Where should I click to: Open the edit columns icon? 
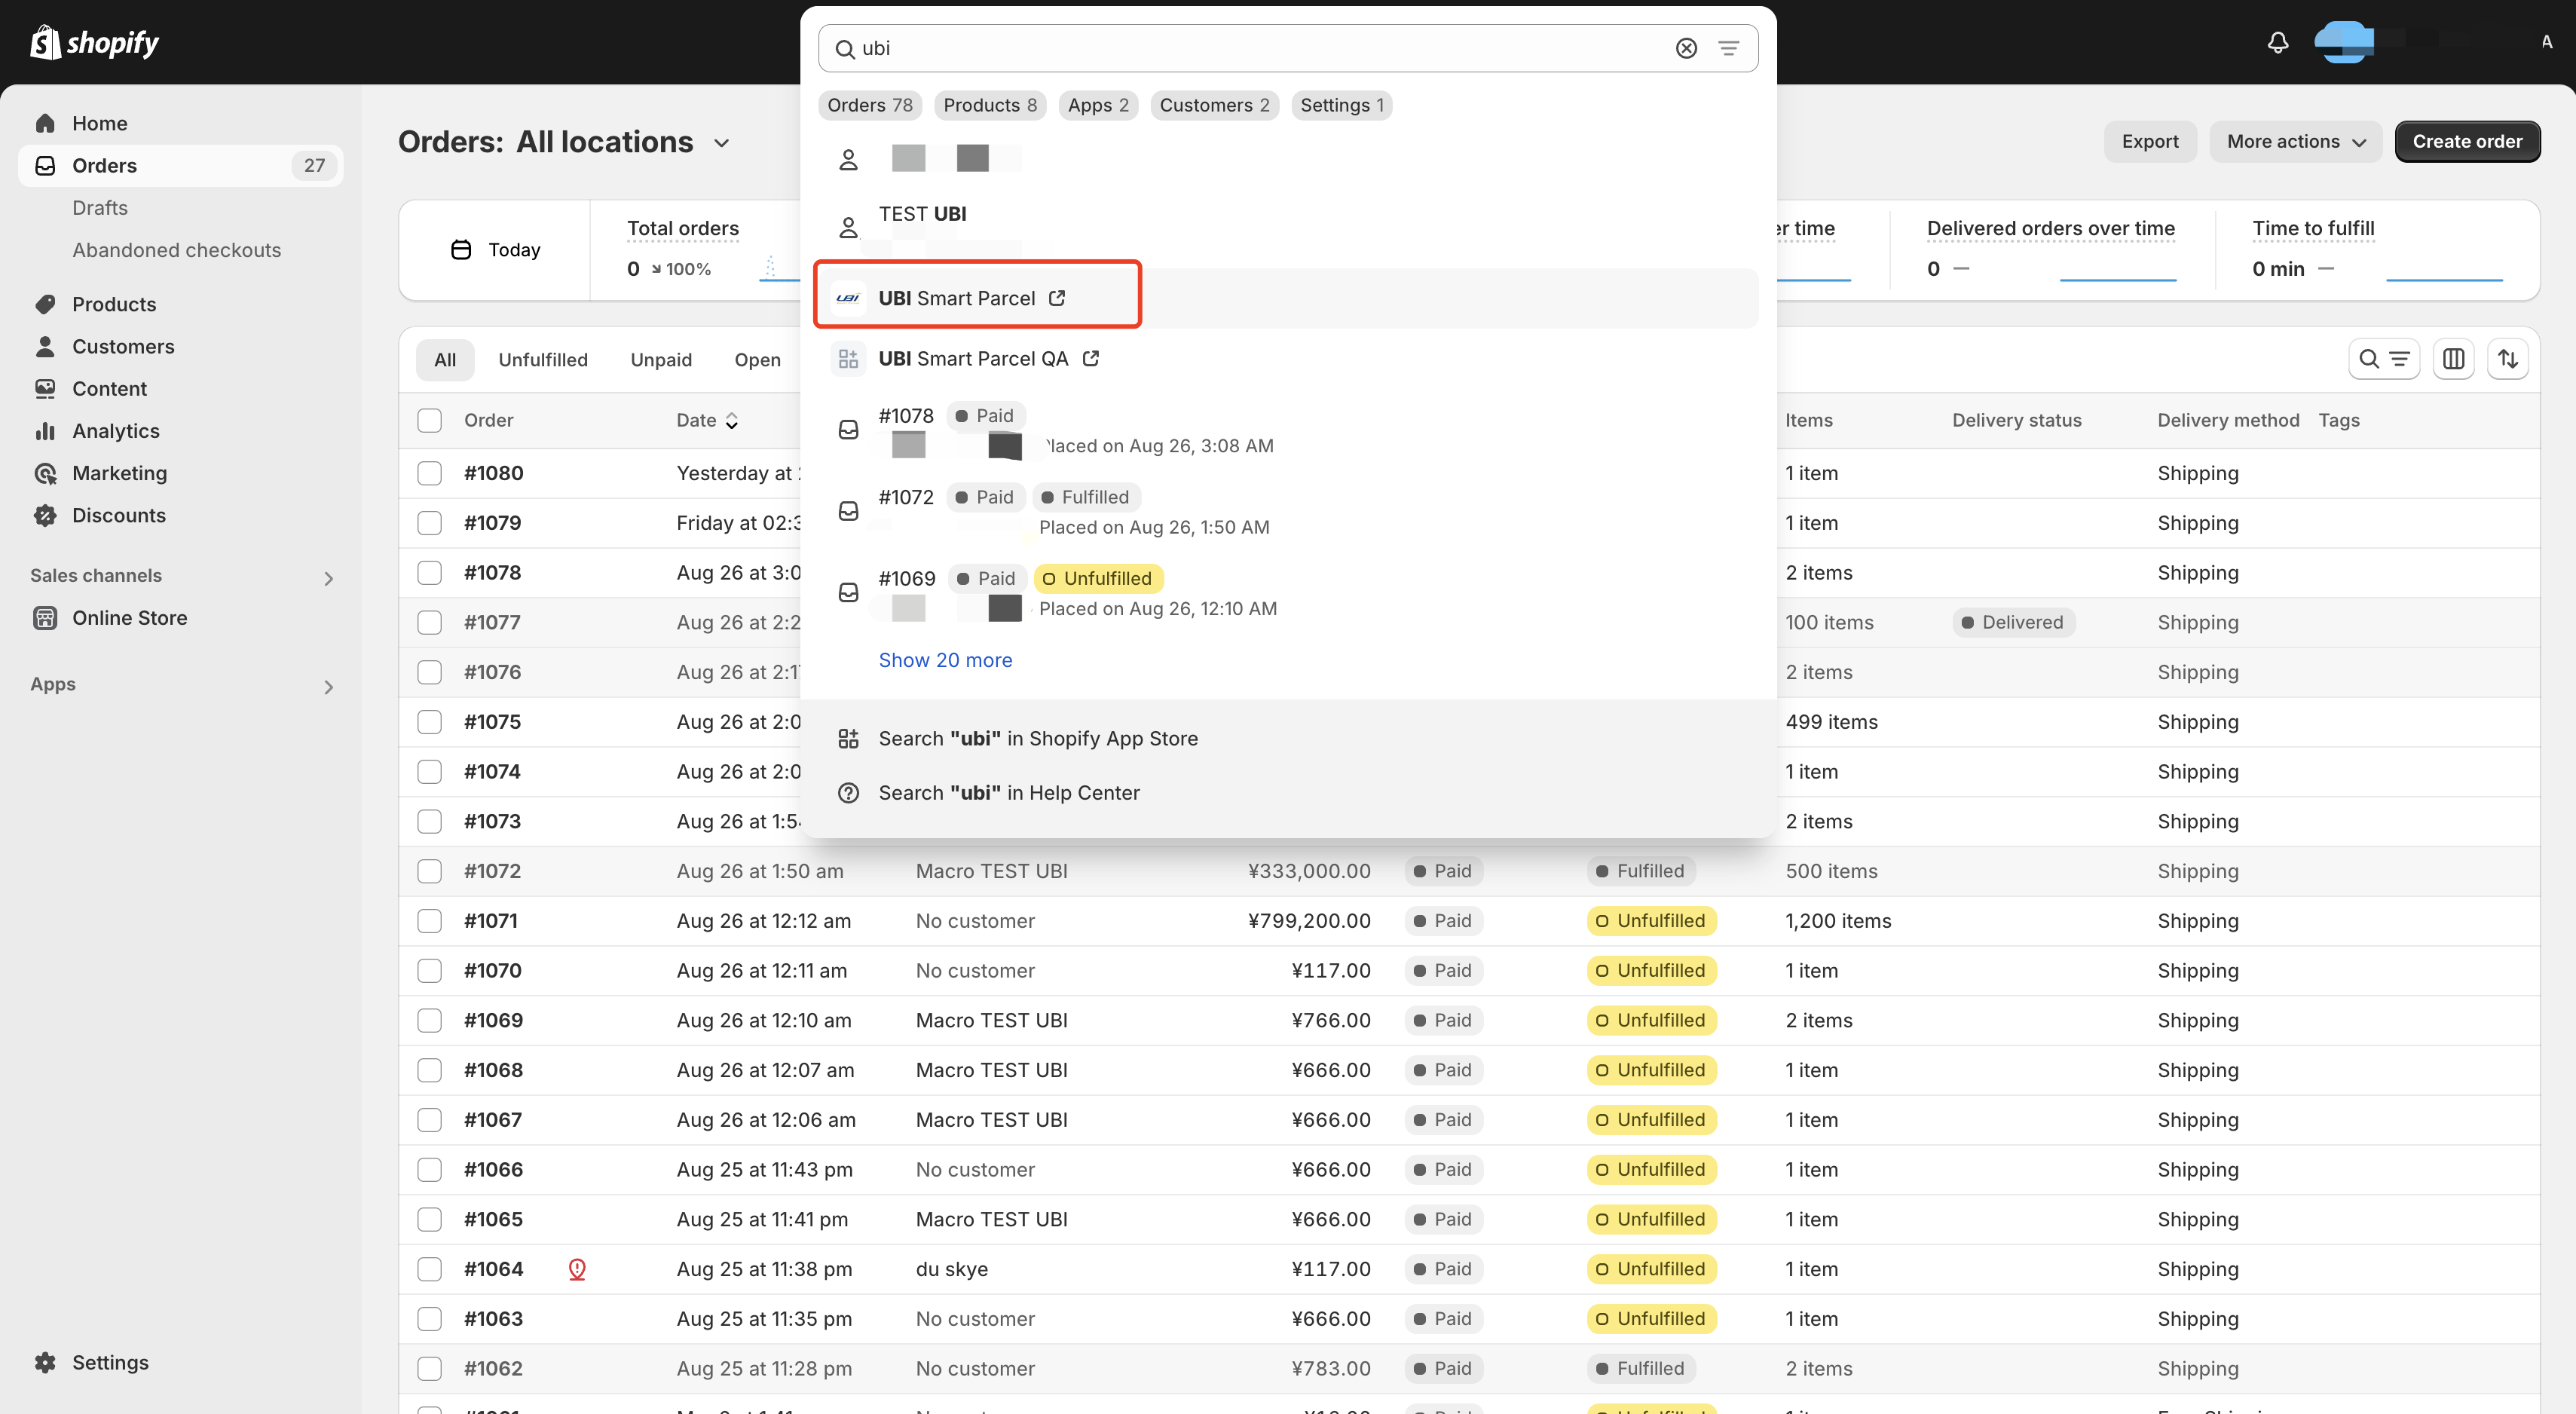[2453, 359]
